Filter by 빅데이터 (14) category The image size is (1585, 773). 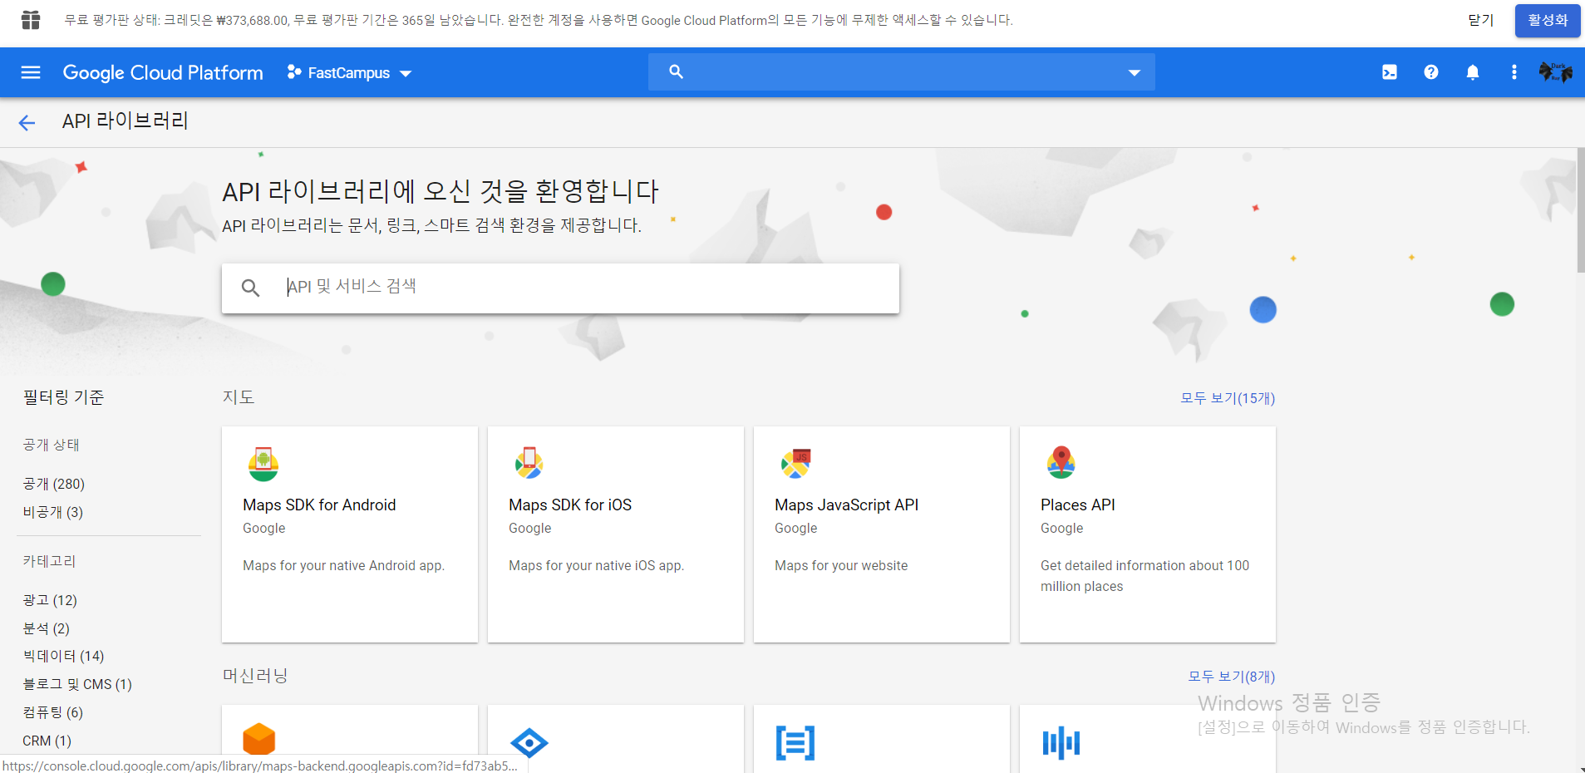(64, 656)
